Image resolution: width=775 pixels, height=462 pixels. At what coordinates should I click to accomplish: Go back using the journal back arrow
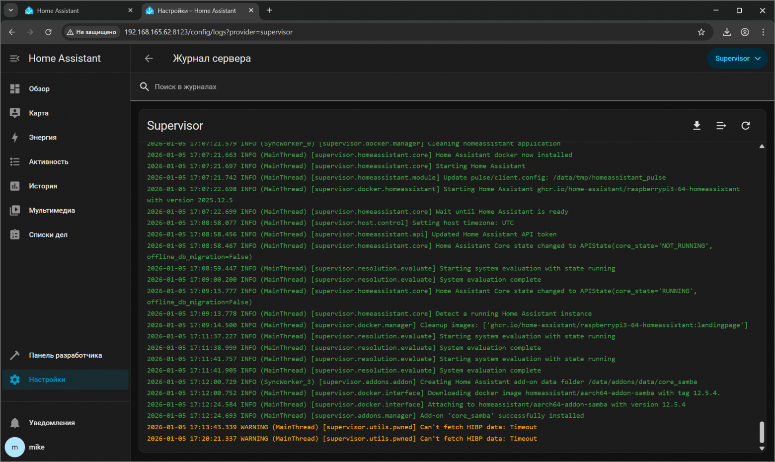point(149,58)
